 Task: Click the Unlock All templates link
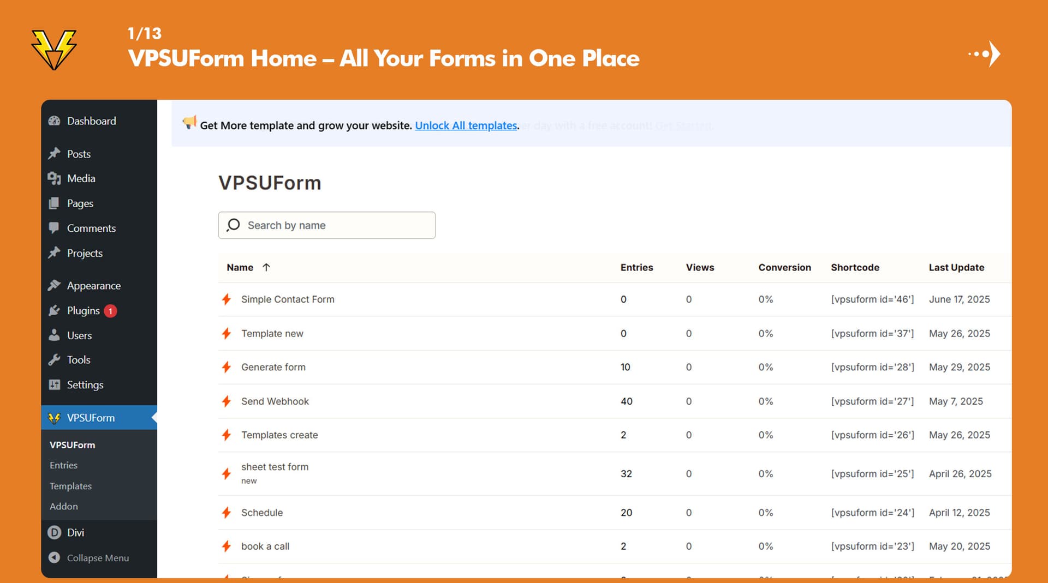point(466,125)
